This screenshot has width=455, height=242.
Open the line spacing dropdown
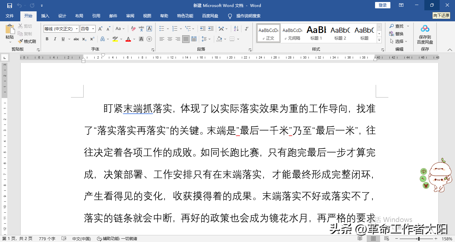pos(206,39)
